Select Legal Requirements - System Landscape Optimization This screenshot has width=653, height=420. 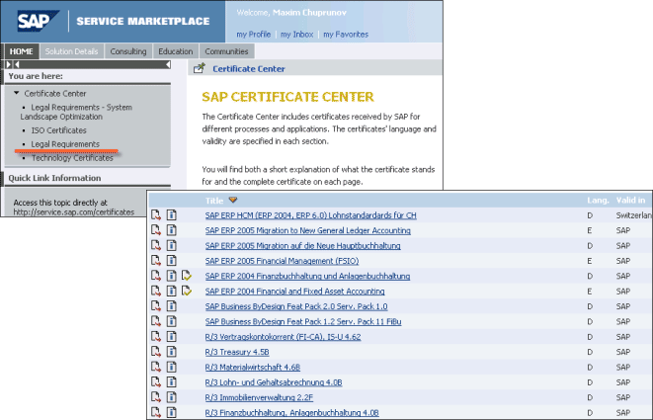pos(76,112)
